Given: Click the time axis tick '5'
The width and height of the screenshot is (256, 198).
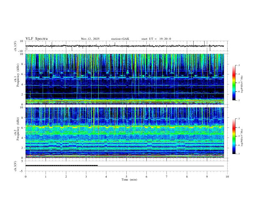Looking at the screenshot, I should pos(126,177).
